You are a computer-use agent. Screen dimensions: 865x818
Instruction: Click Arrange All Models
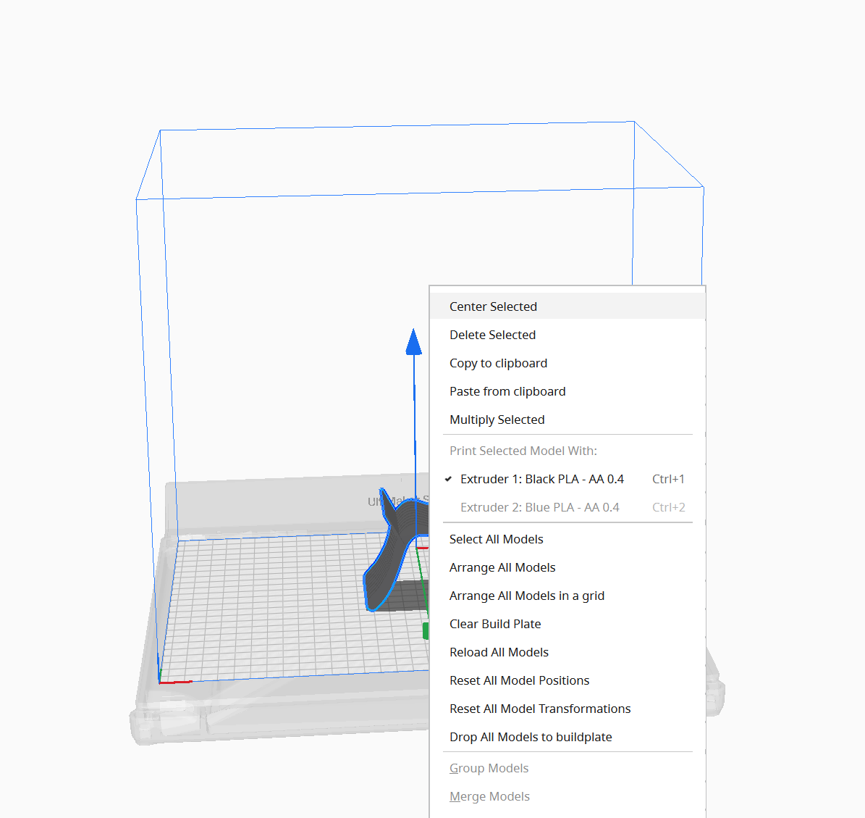[567, 567]
